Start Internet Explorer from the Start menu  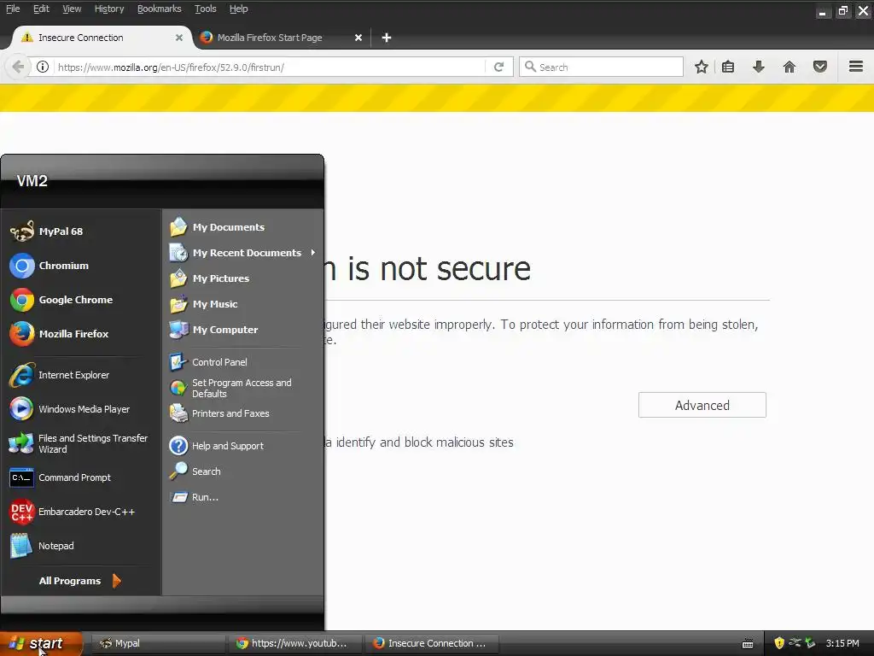tap(81, 375)
